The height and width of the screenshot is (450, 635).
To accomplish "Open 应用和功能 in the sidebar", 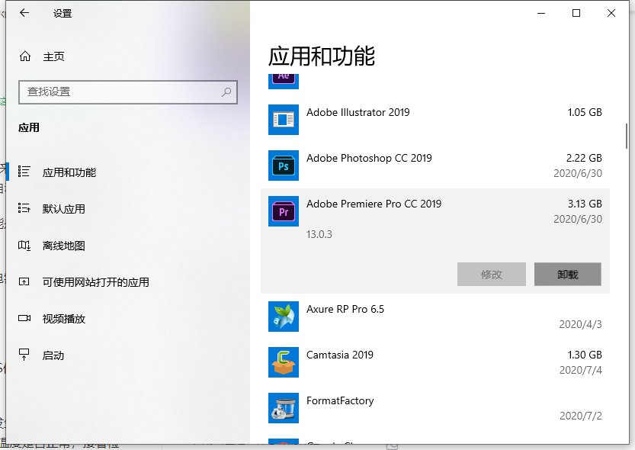I will point(69,172).
